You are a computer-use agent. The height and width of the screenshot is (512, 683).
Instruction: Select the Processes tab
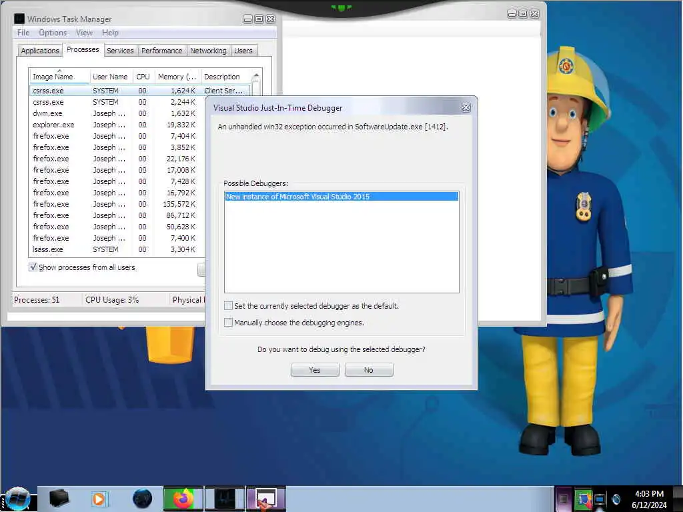click(83, 49)
